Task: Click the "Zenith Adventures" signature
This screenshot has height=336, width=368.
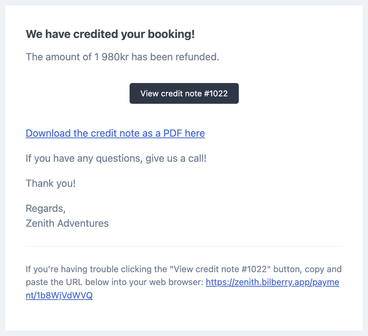Action: click(x=67, y=223)
